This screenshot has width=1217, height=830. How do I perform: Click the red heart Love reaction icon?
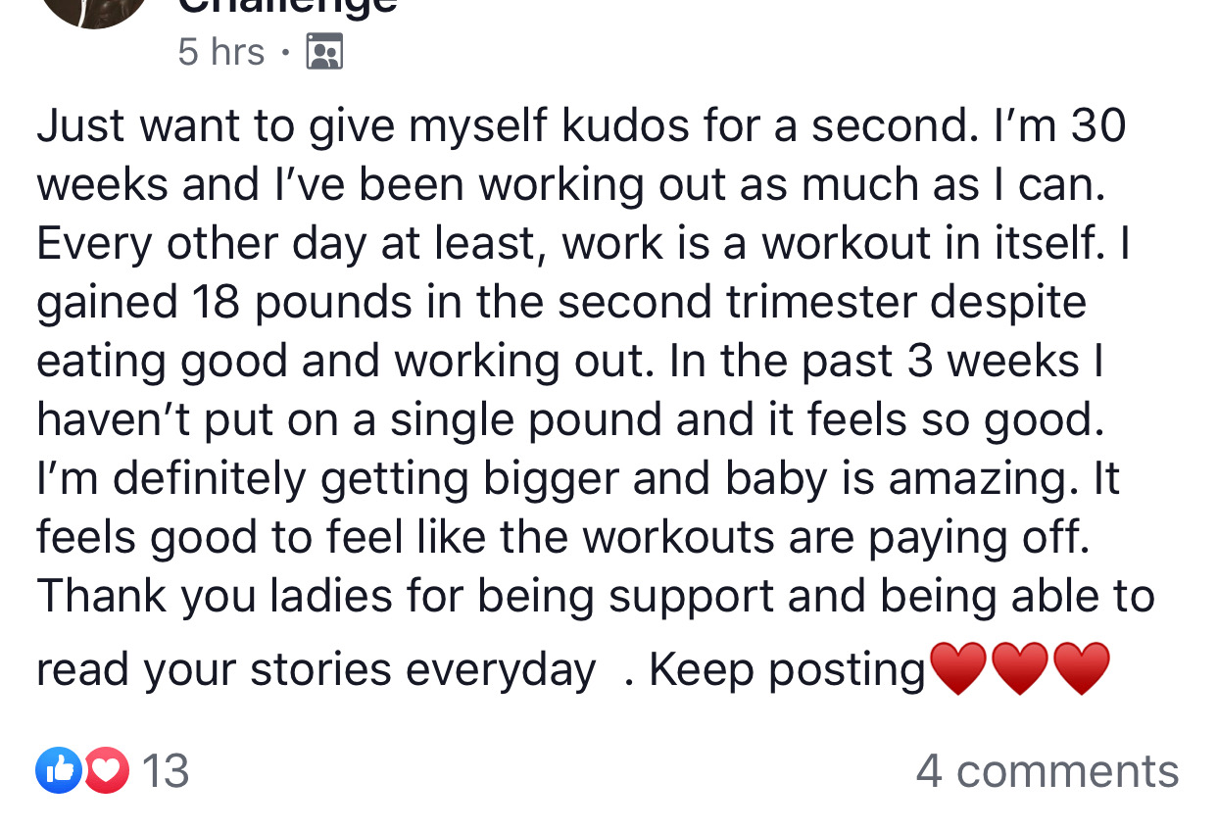106,770
